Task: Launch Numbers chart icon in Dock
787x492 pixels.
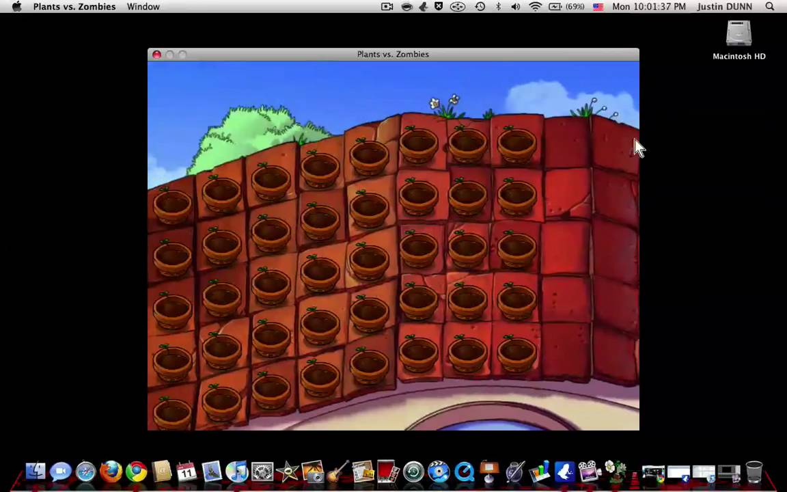Action: click(x=540, y=472)
